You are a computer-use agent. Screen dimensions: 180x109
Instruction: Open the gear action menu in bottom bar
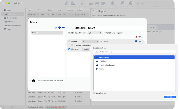tap(13, 107)
